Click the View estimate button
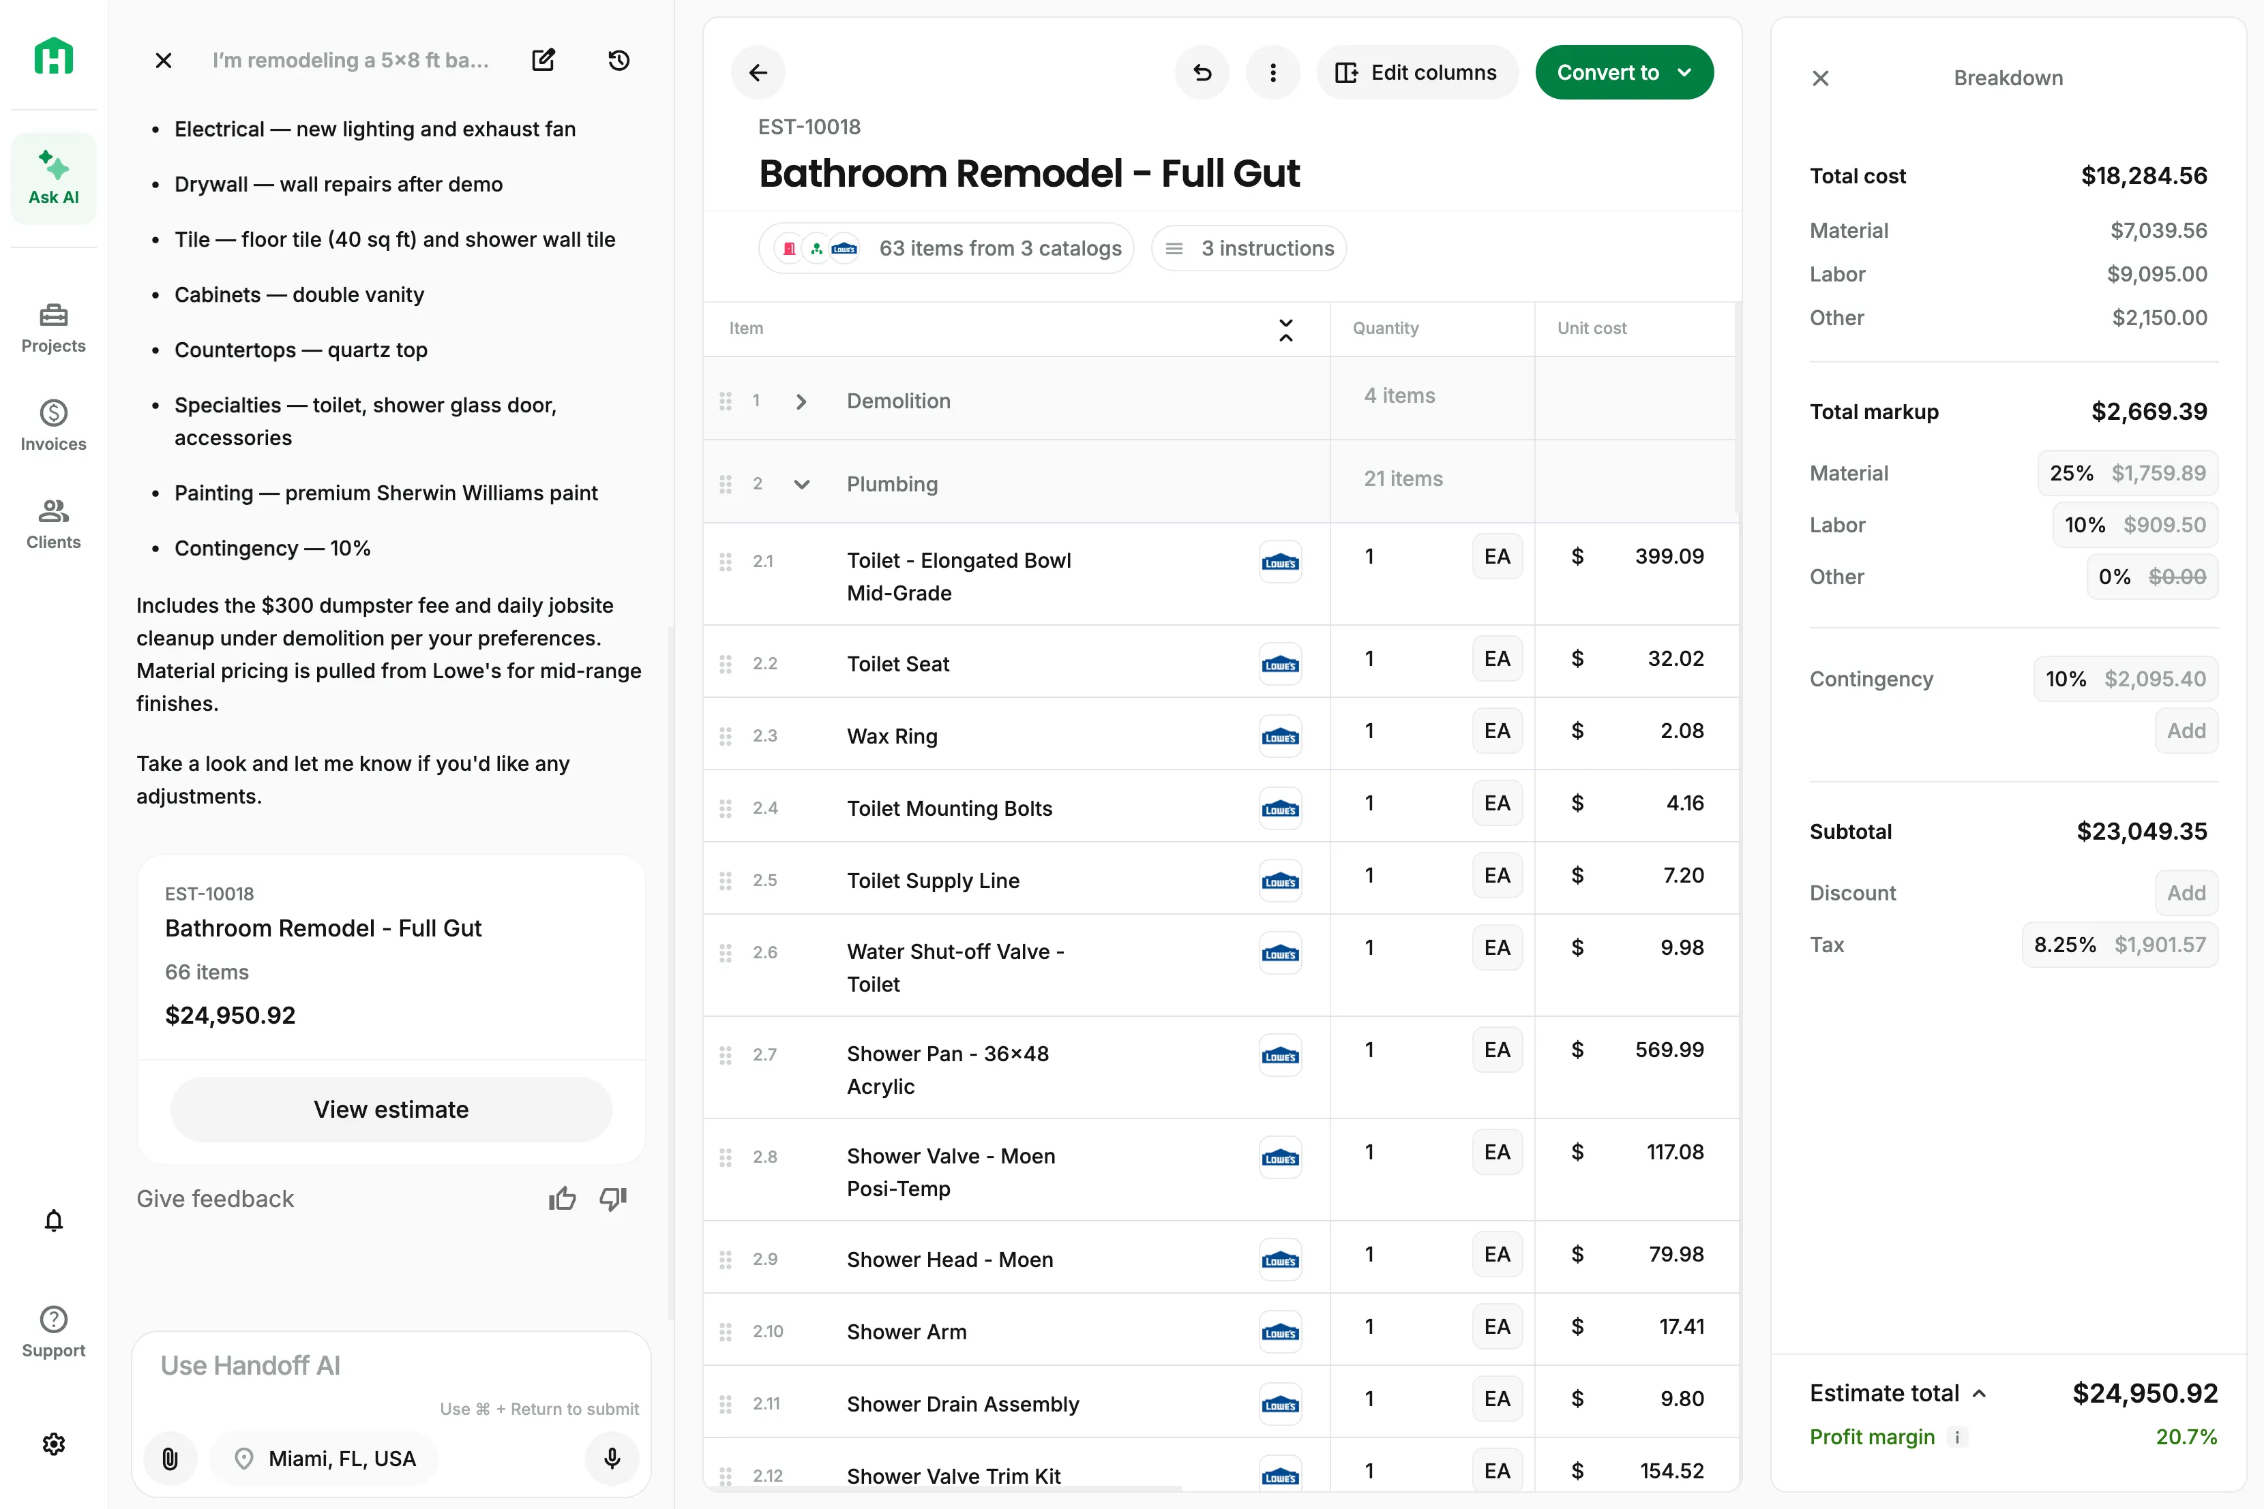Screen dimensions: 2264x1509 click(x=391, y=1109)
